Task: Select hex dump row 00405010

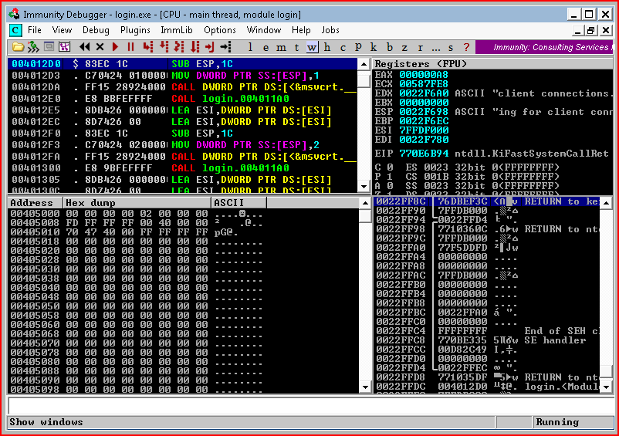Action: 184,232
